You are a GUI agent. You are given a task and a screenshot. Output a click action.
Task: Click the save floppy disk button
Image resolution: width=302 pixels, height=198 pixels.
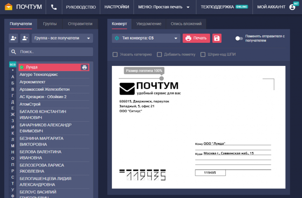[x=217, y=38]
